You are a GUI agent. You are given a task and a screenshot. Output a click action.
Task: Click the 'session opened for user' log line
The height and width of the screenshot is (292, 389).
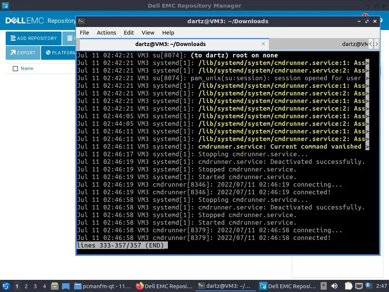[x=223, y=78]
